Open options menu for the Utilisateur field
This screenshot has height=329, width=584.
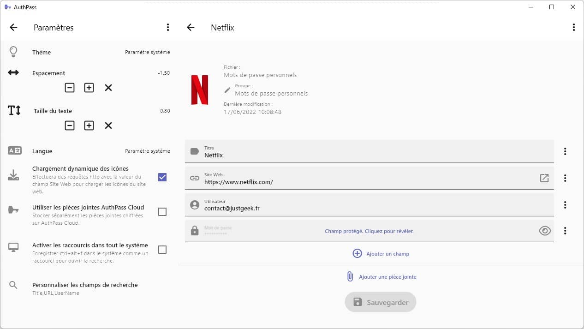coord(565,205)
